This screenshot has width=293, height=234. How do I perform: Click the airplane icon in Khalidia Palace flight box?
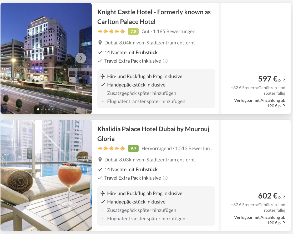pyautogui.click(x=103, y=193)
